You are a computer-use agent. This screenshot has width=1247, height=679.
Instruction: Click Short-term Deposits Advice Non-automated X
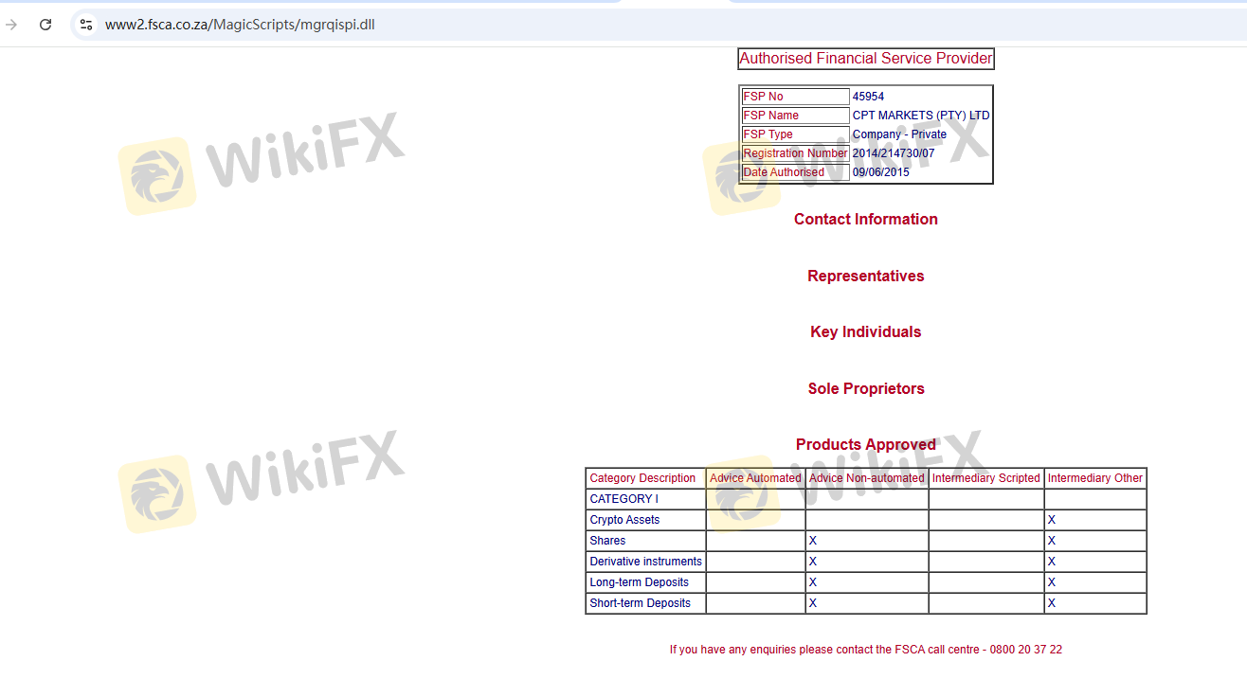point(813,603)
